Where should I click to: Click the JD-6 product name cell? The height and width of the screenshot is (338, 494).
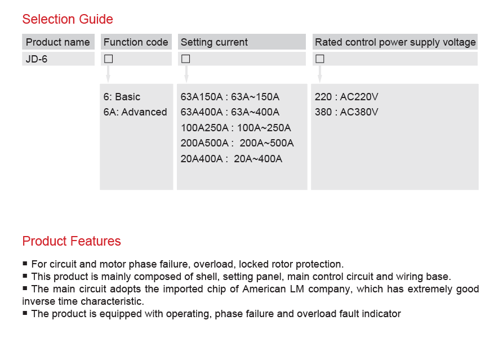point(37,59)
